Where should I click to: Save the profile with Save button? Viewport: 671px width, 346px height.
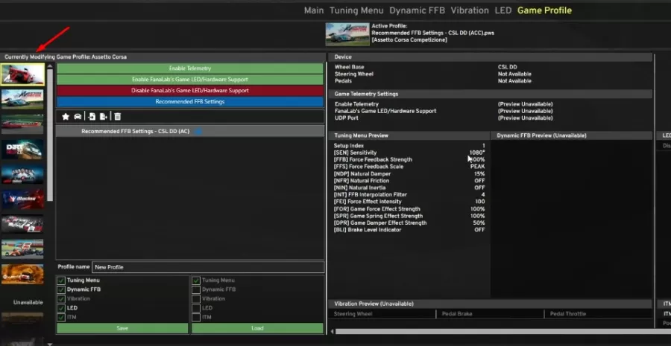[122, 328]
